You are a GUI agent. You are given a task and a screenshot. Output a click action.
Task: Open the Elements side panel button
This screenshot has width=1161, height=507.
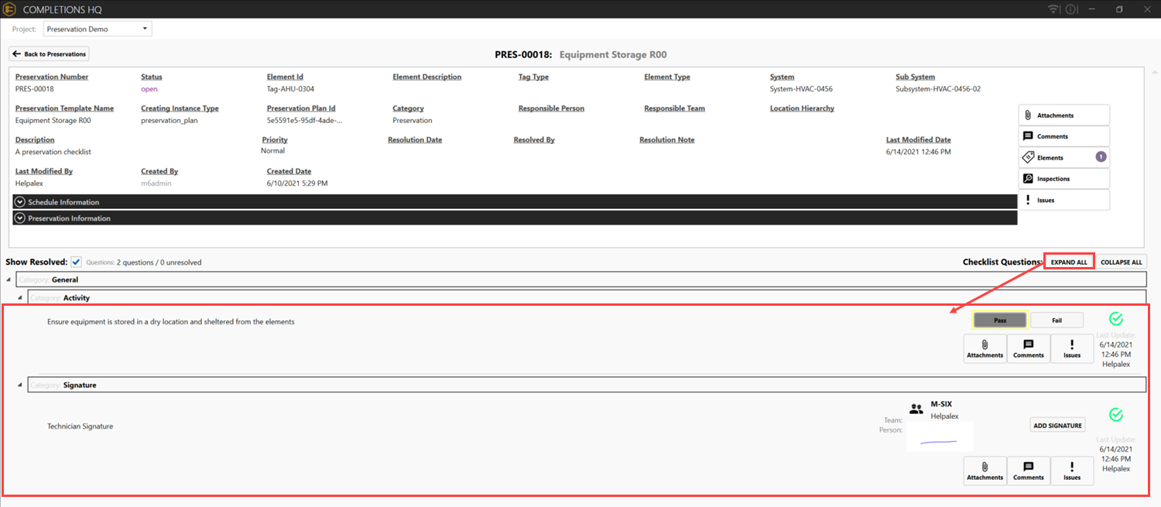[1063, 157]
